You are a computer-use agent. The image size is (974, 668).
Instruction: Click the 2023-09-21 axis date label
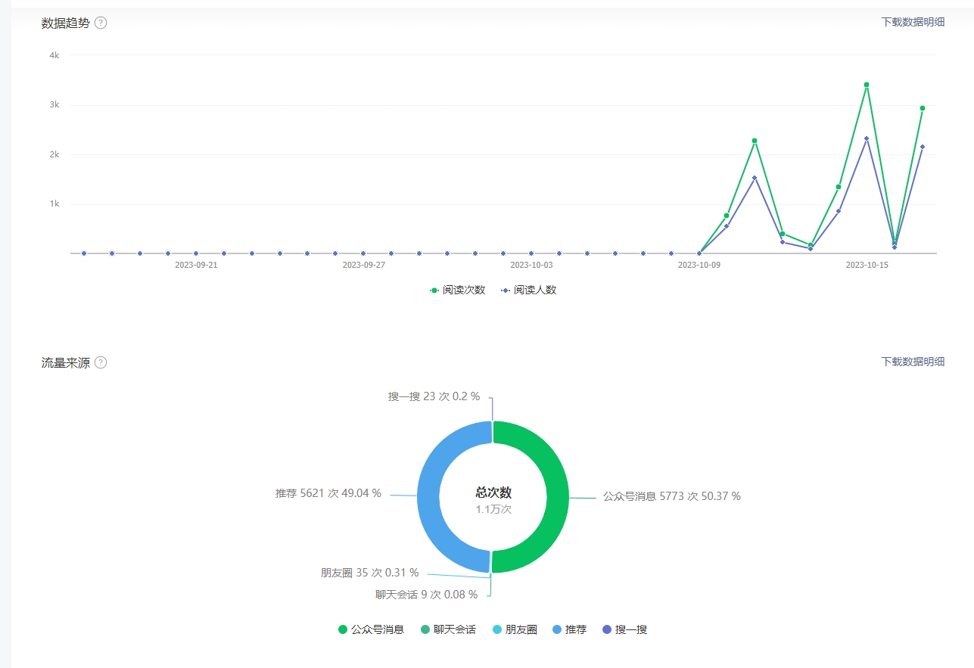click(196, 266)
